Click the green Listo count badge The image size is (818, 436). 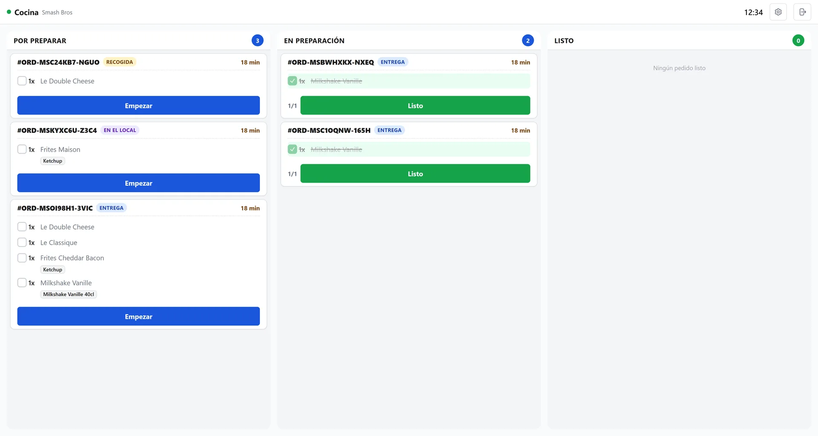pos(798,40)
